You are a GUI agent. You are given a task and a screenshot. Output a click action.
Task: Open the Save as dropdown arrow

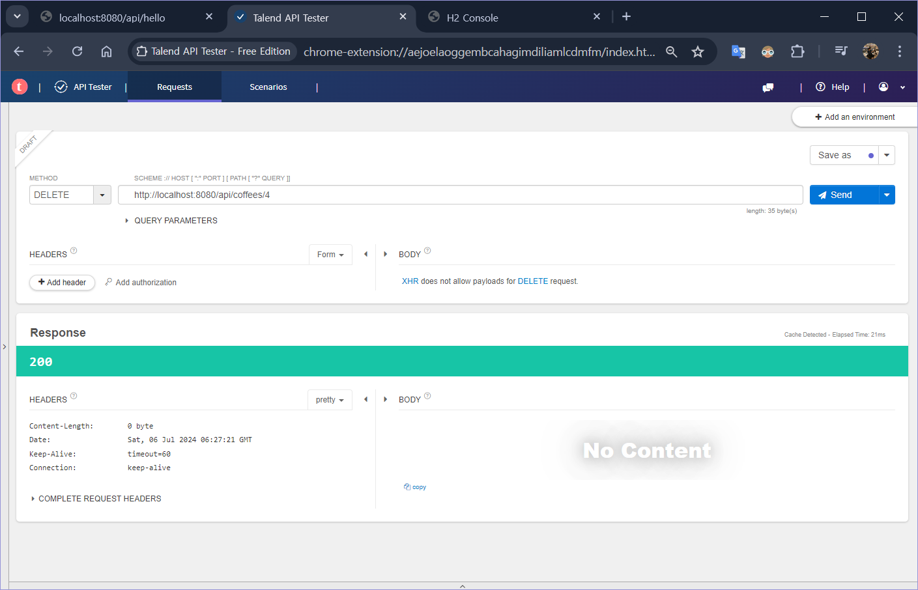[887, 155]
